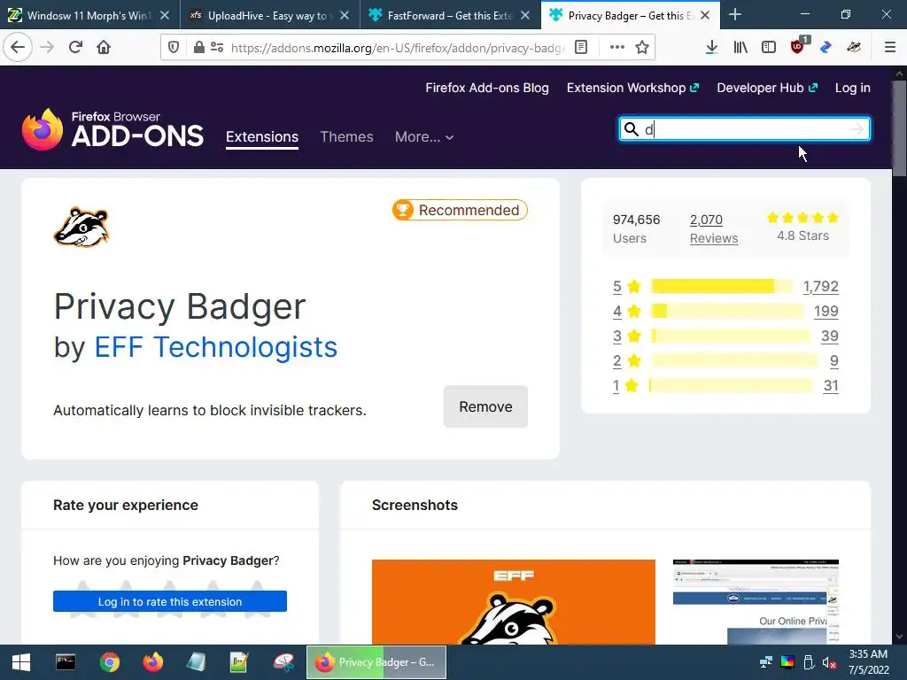Viewport: 907px width, 680px height.
Task: Open the Developer Hub link
Action: pyautogui.click(x=767, y=88)
